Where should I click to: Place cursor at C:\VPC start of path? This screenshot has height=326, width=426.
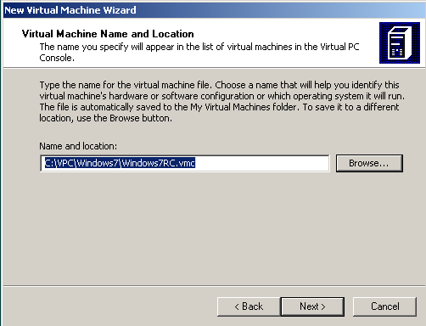coord(59,163)
